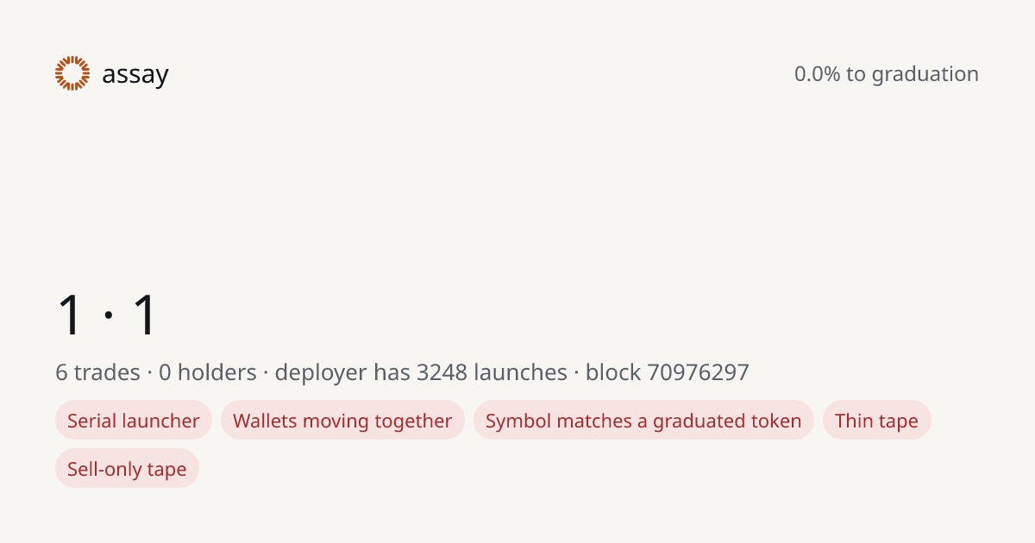Screen dimensions: 1035x543
Task: Click the launch count number 3248
Action: [442, 372]
